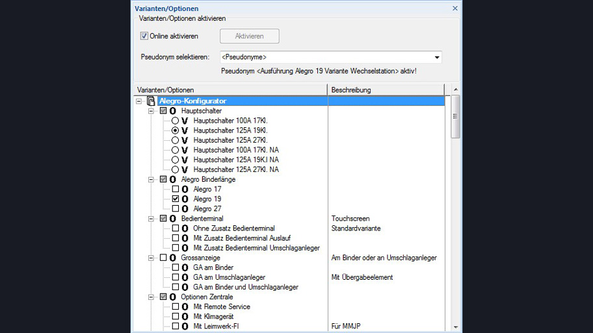Collapse the Hauptschalter tree node
The image size is (593, 333).
pos(151,111)
